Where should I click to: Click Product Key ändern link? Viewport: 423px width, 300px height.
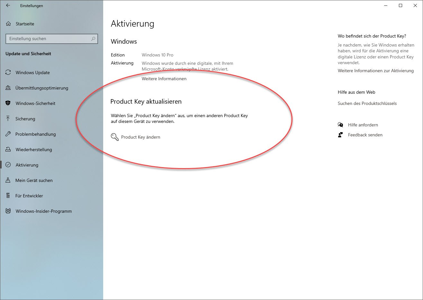[140, 137]
